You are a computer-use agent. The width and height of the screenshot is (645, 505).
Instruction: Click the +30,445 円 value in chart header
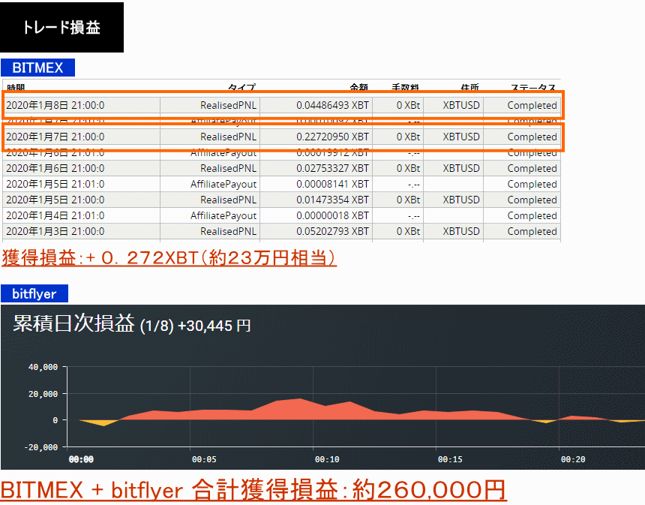(214, 326)
